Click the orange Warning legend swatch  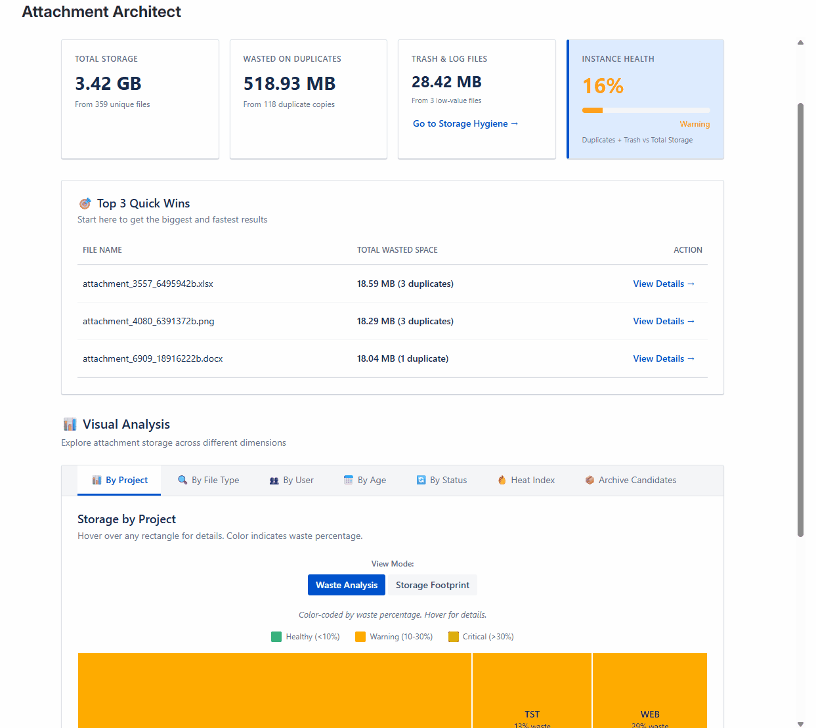coord(360,636)
